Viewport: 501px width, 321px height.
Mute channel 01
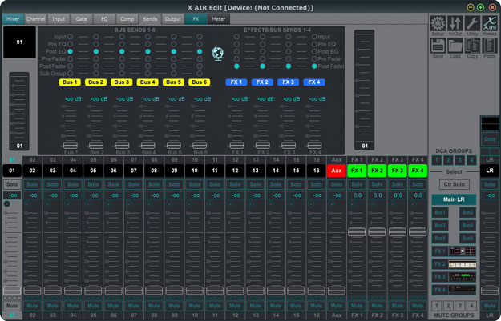click(x=12, y=306)
